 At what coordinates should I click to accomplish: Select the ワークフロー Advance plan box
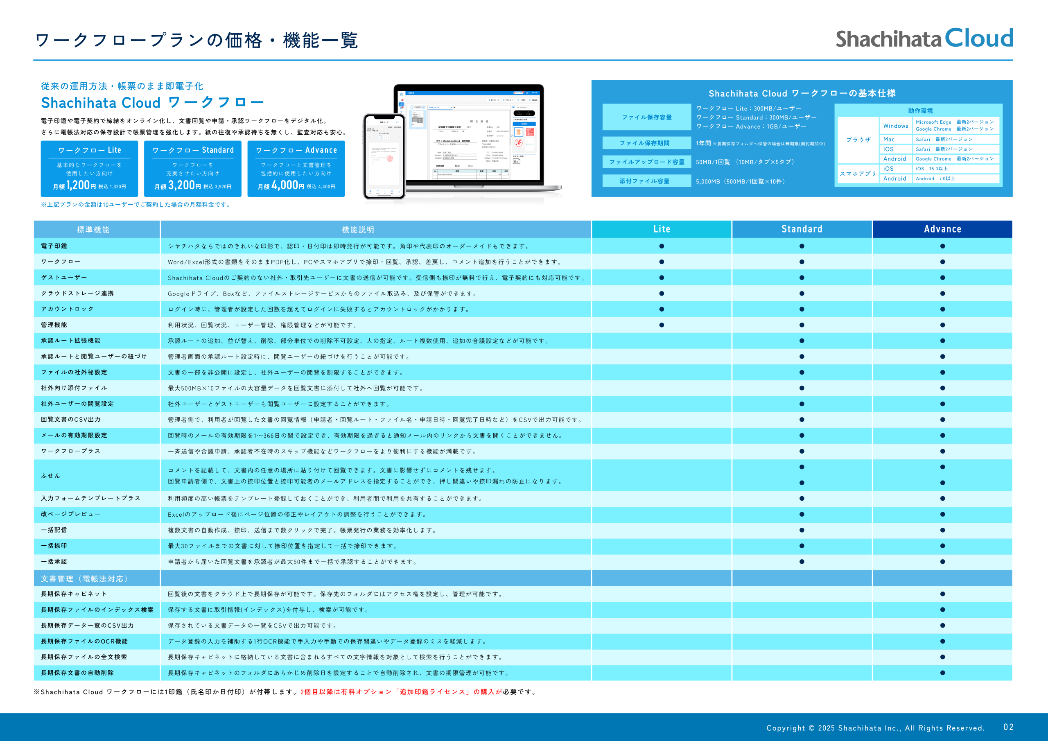coord(296,169)
